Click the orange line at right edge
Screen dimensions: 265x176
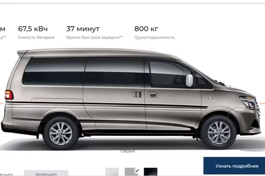click(262, 104)
